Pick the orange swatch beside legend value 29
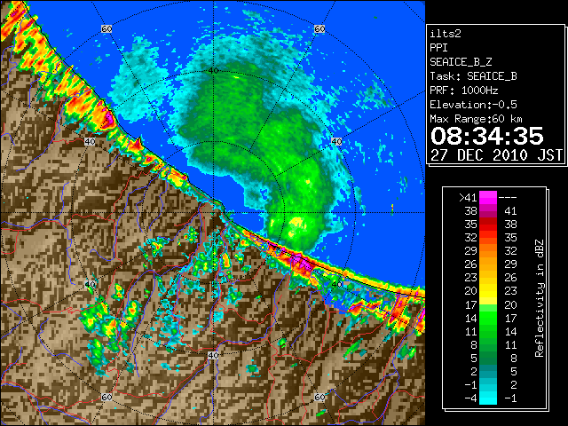568x426 pixels. [x=488, y=250]
